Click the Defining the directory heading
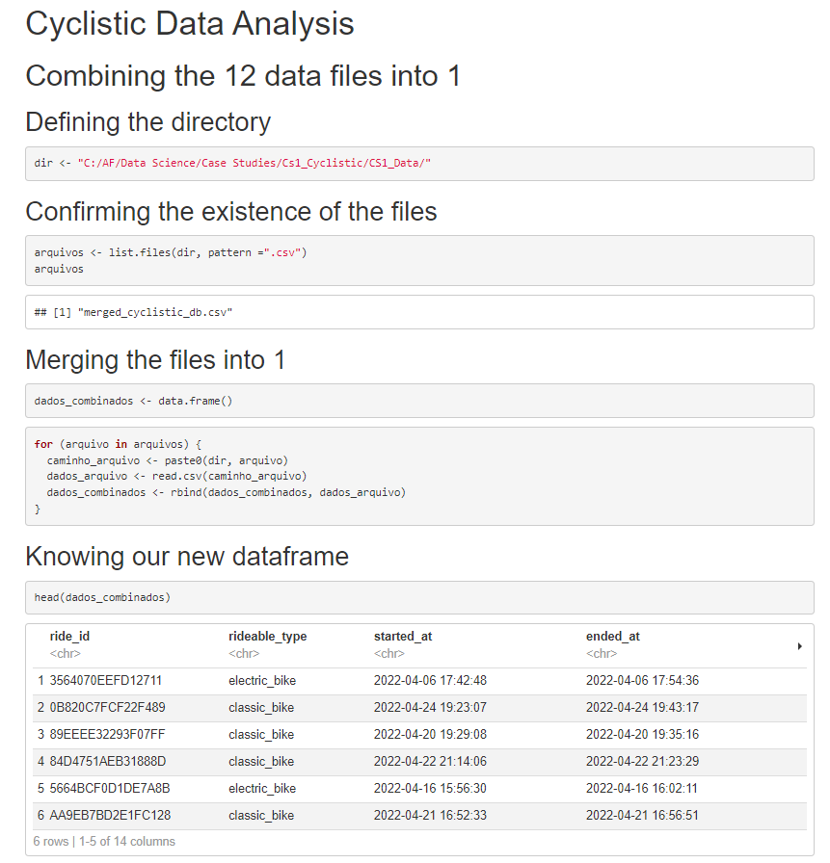The height and width of the screenshot is (863, 830). (148, 121)
